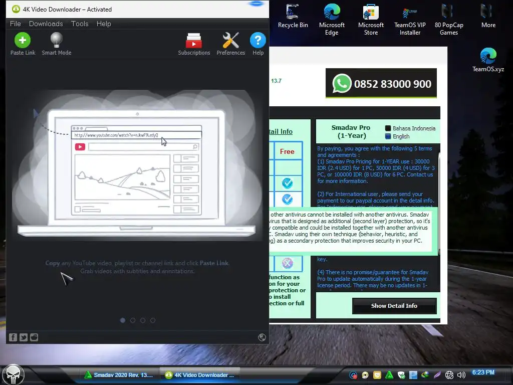Open Recycle Bin desktop icon
The image size is (513, 385).
point(293,16)
